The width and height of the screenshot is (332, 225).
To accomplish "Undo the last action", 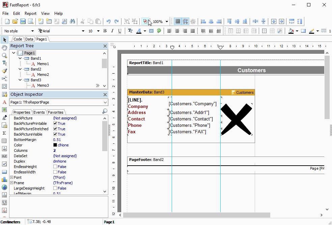I will (x=109, y=21).
